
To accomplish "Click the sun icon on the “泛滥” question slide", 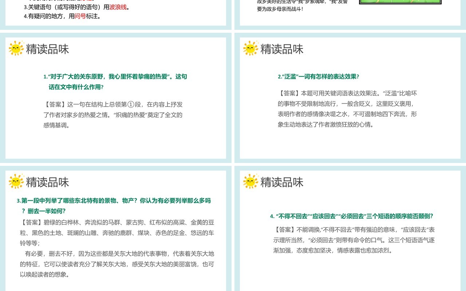I will point(251,48).
